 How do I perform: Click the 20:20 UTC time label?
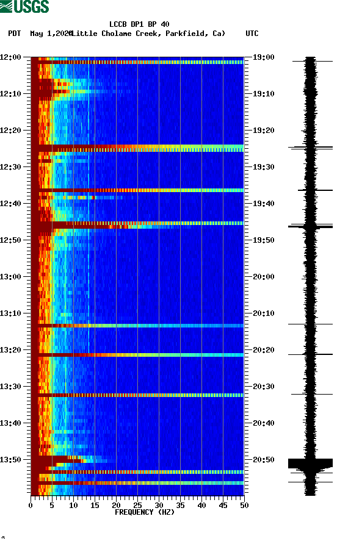tap(264, 350)
